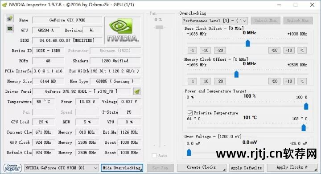Click the Donate PayPal icon
Viewport: 321px width, 174px height.
click(12, 168)
